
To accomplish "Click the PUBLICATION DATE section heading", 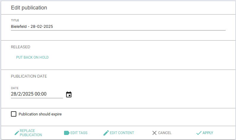I will (x=29, y=76).
